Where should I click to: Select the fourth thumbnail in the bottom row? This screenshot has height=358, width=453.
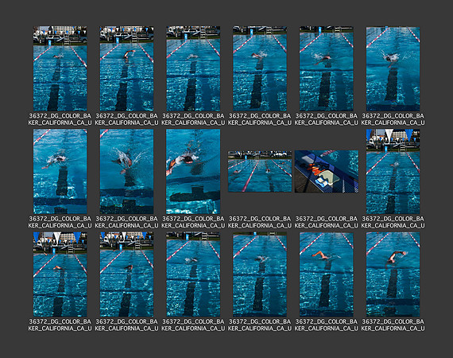pyautogui.click(x=260, y=274)
